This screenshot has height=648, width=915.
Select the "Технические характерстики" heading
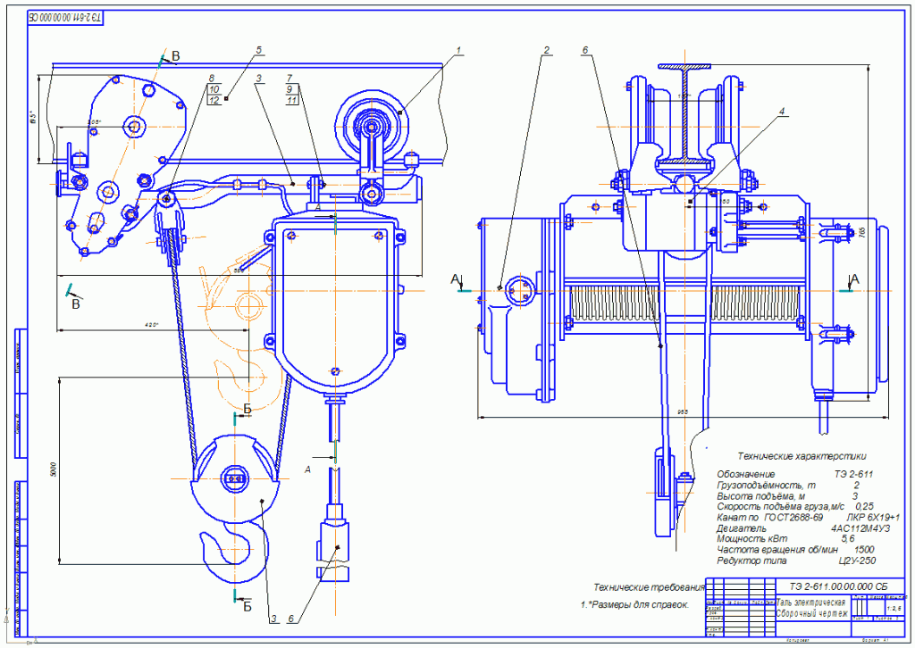coord(802,456)
